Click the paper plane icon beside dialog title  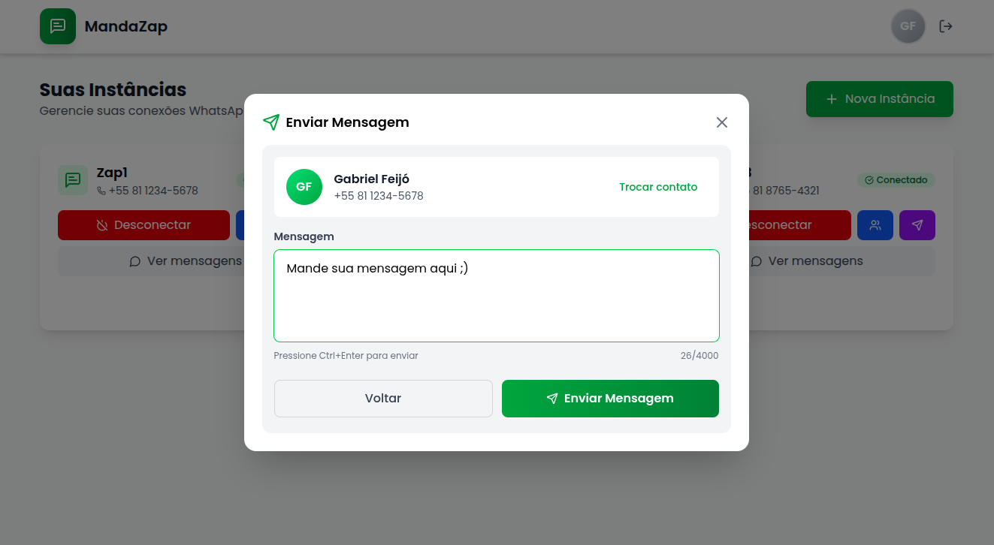click(x=271, y=122)
